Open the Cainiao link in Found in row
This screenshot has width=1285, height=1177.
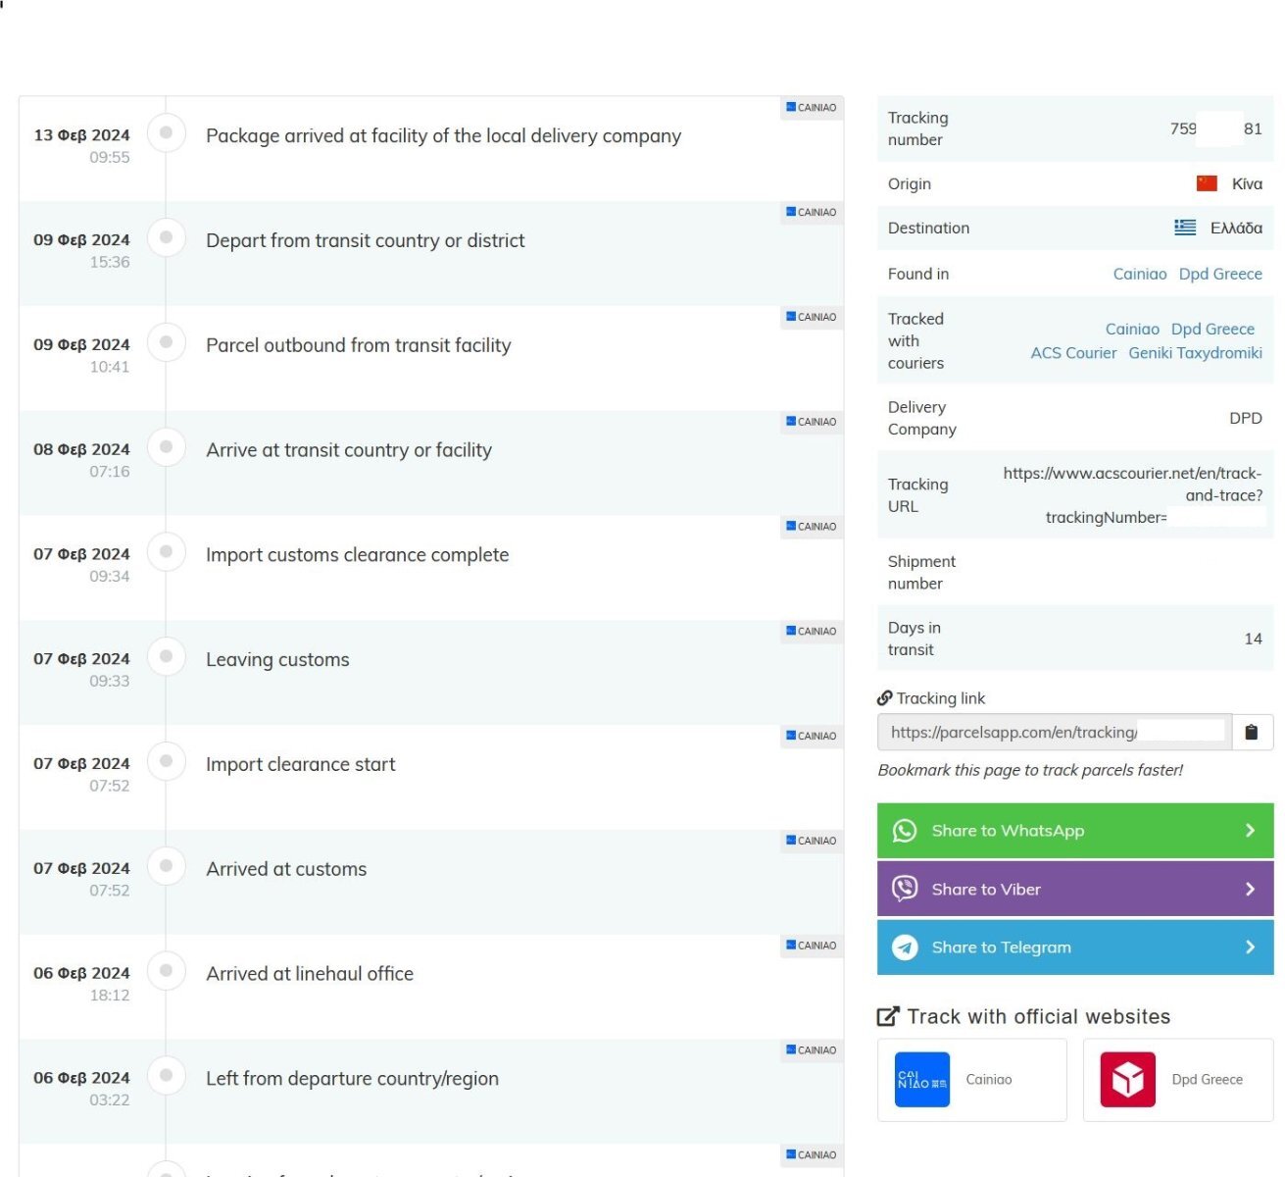point(1140,274)
